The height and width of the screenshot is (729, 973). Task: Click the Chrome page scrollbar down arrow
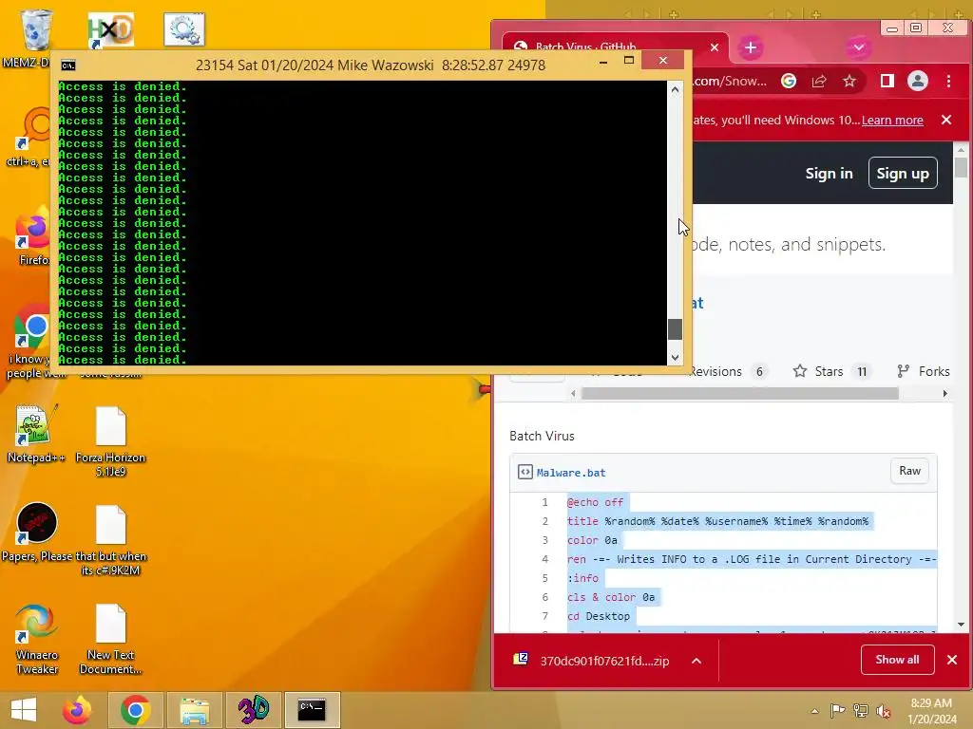[x=962, y=625]
